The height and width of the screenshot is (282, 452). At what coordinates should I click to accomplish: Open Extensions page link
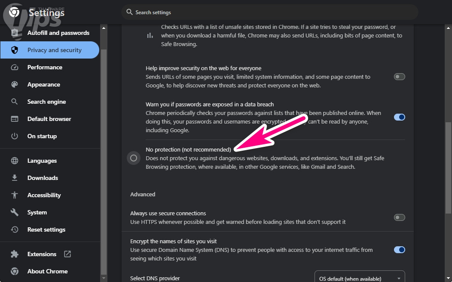tap(50, 254)
